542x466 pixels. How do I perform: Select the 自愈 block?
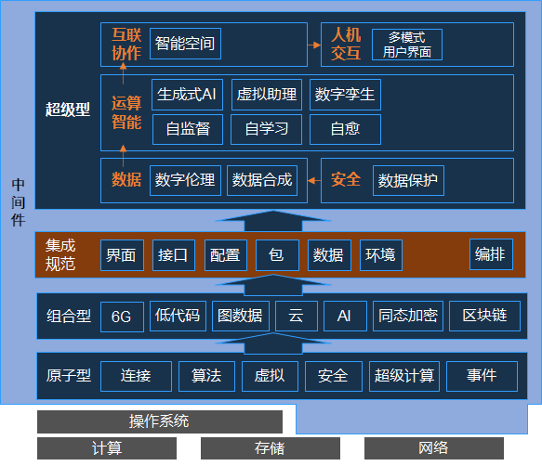pos(345,129)
